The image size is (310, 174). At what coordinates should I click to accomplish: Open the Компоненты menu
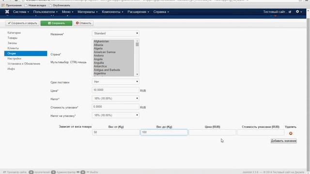[x=113, y=12]
